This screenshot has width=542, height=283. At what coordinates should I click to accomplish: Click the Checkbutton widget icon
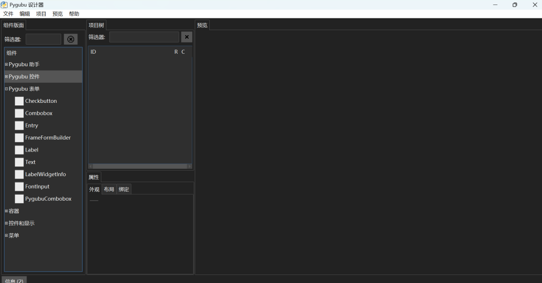click(20, 101)
